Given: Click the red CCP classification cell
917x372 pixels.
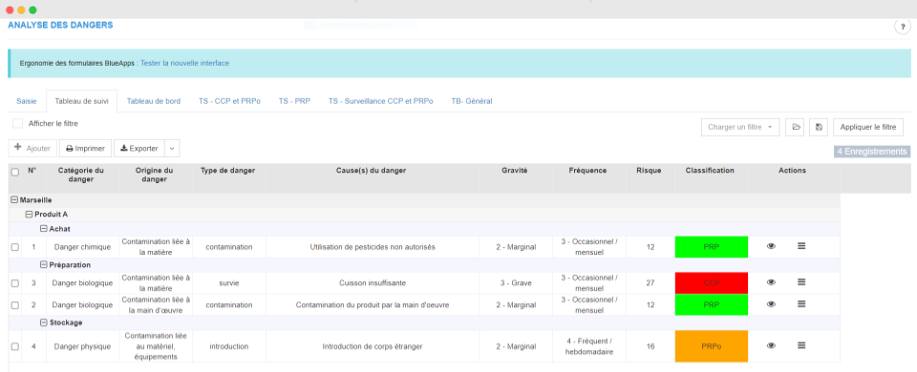Looking at the screenshot, I should pyautogui.click(x=712, y=282).
